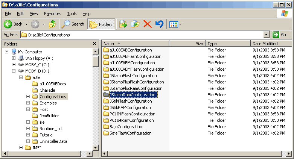Select the PC104RamConfiguration folder icon
294x159 pixels.
pos(106,120)
